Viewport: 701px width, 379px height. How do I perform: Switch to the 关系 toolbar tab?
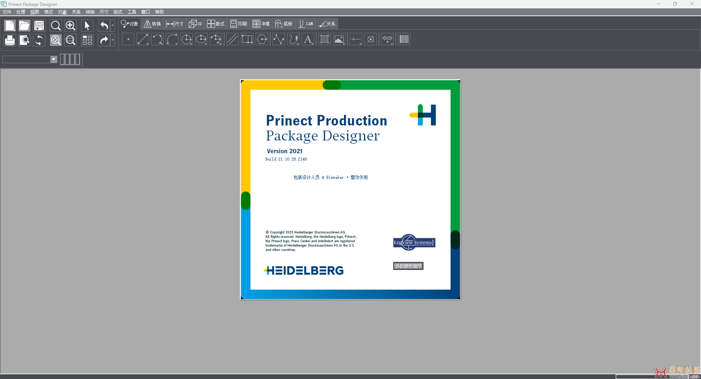click(x=327, y=24)
